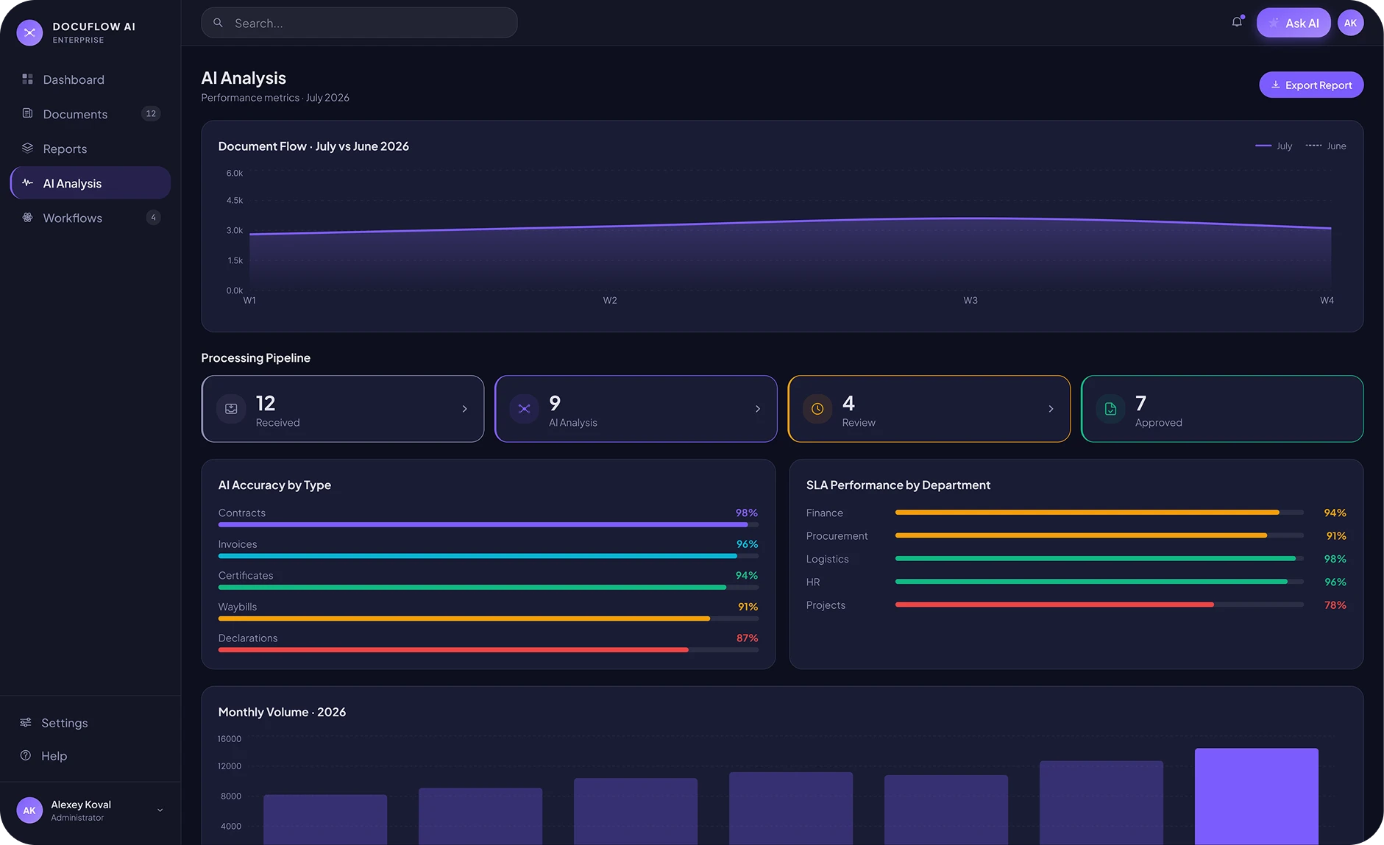Click the Declarations accuracy bar
Screen dimensions: 1384x845
pyautogui.click(x=489, y=650)
